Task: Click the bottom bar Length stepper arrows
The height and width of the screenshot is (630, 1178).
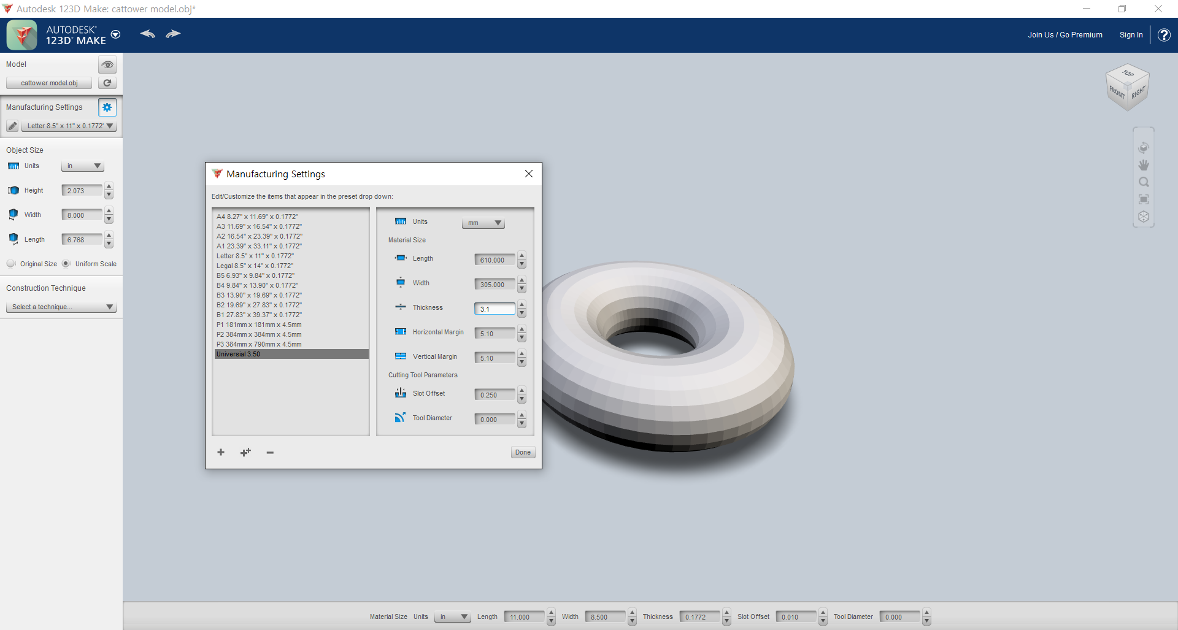Action: click(551, 617)
